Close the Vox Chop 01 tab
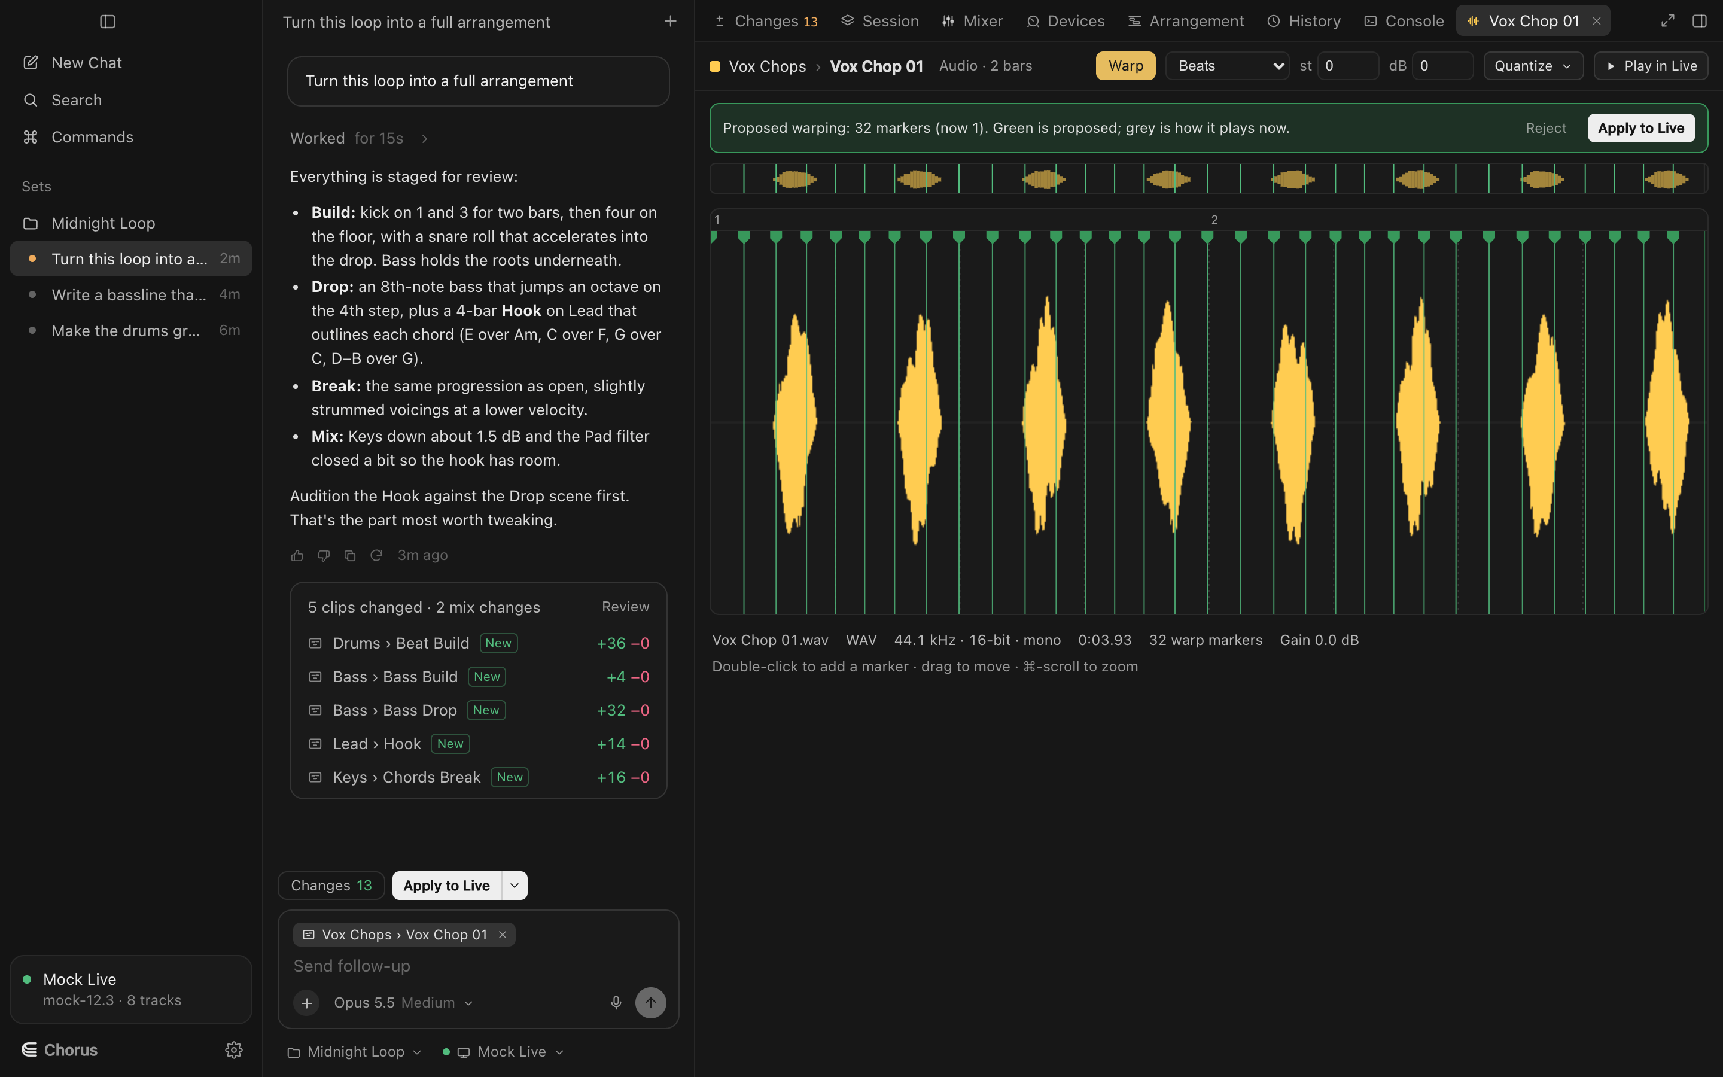Viewport: 1723px width, 1077px height. tap(1597, 22)
